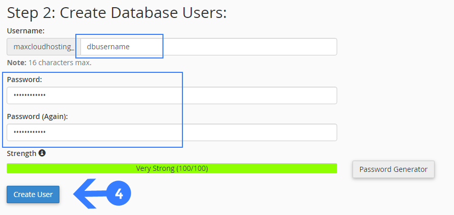454x215 pixels.
Task: Click the Strength label text
Action: pos(22,153)
